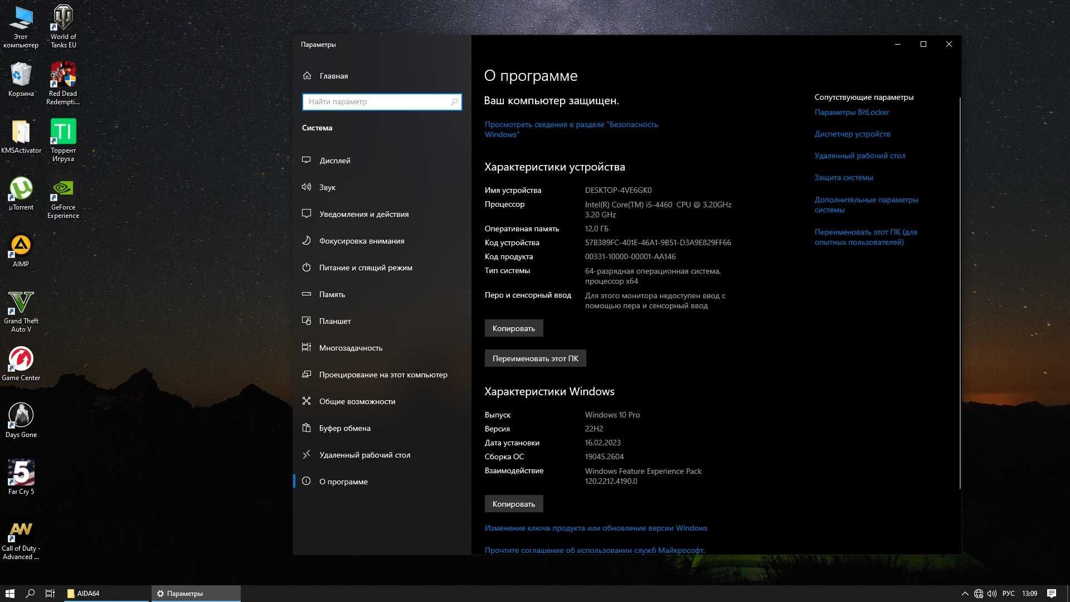Read the Microsoft services agreement link
Image resolution: width=1070 pixels, height=602 pixels.
click(595, 550)
